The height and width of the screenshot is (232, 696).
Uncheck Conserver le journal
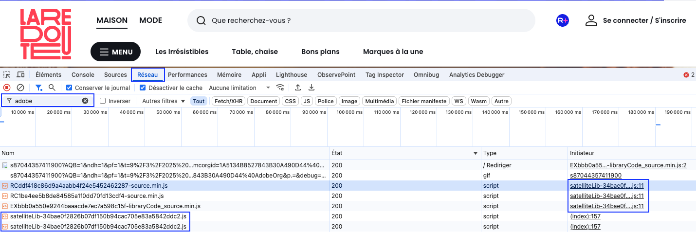(x=69, y=88)
